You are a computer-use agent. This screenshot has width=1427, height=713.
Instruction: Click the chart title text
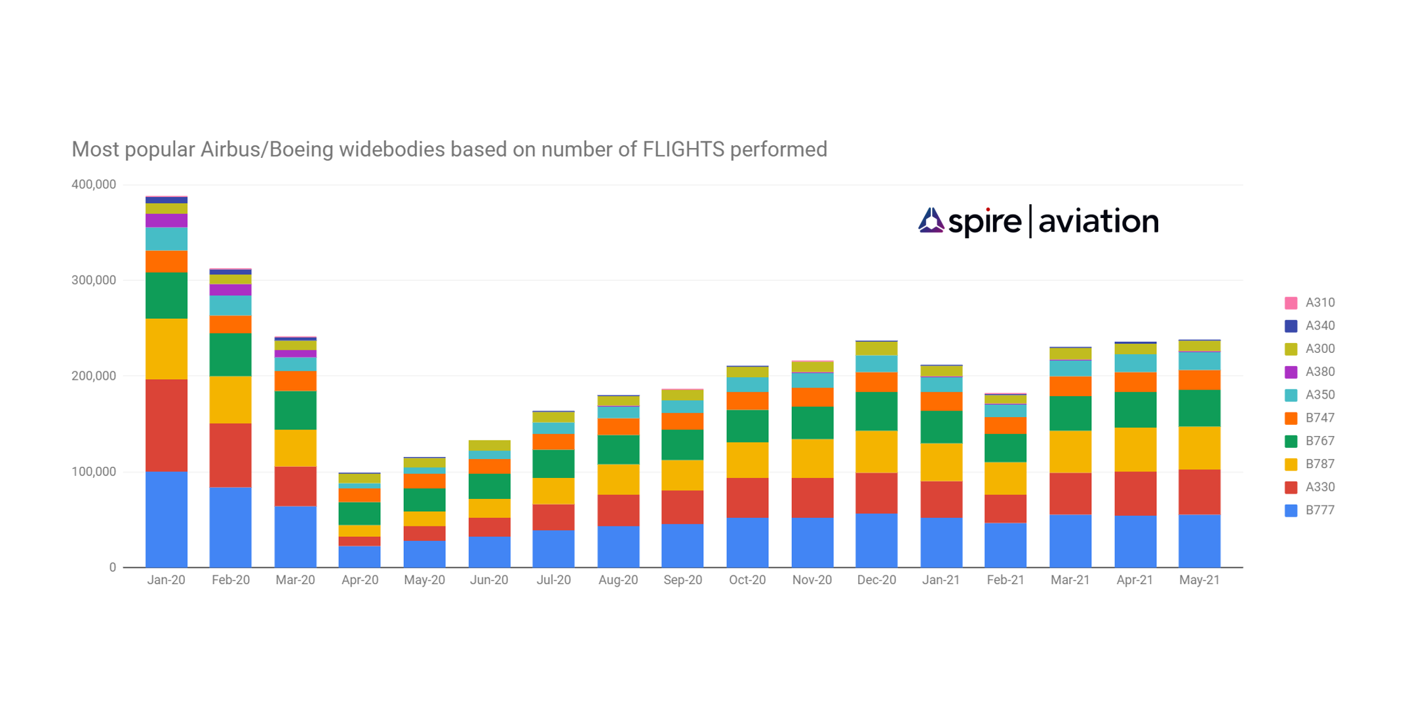click(449, 150)
